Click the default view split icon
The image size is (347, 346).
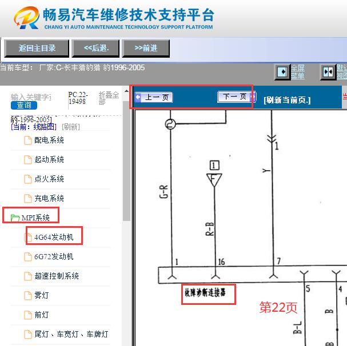pos(328,71)
